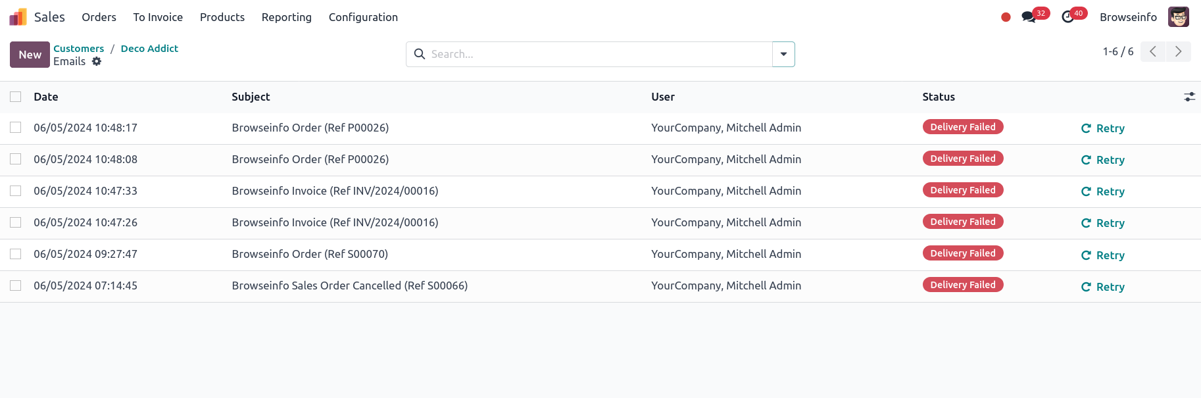Open the gear actions menu beside Emails

click(97, 61)
